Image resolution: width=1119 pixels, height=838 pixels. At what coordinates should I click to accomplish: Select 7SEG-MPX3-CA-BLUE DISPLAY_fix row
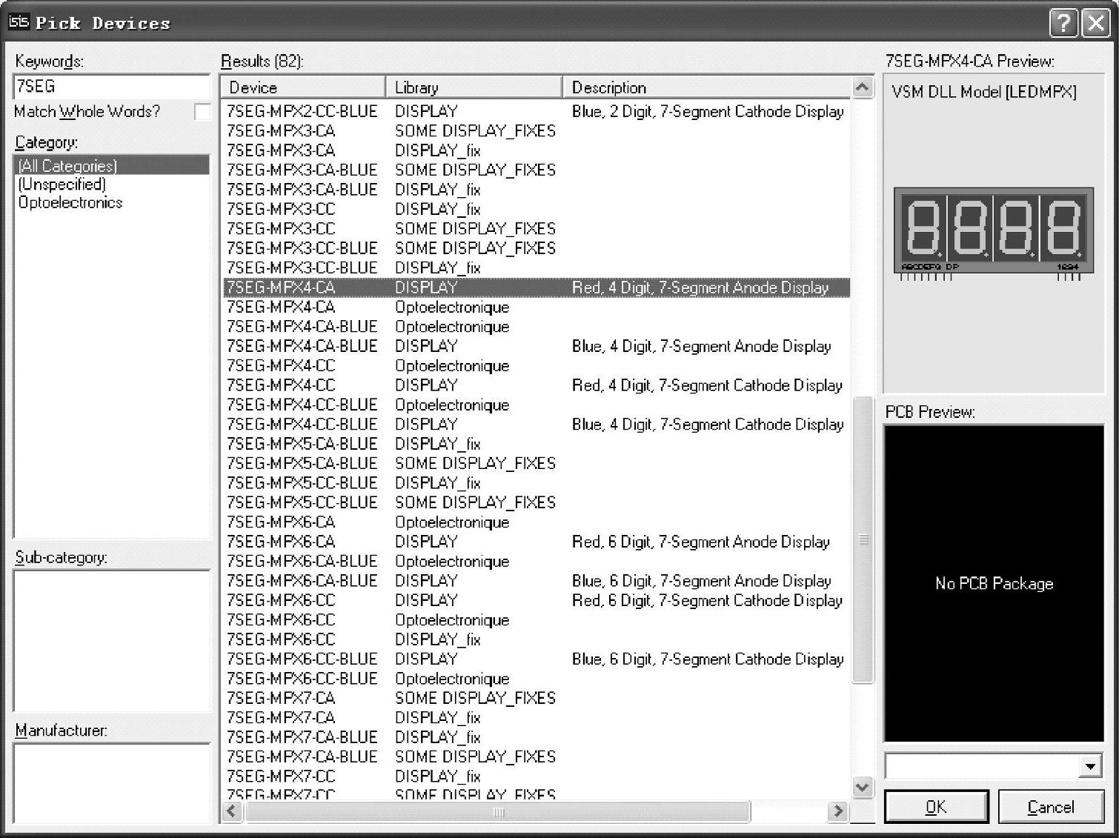pos(537,190)
